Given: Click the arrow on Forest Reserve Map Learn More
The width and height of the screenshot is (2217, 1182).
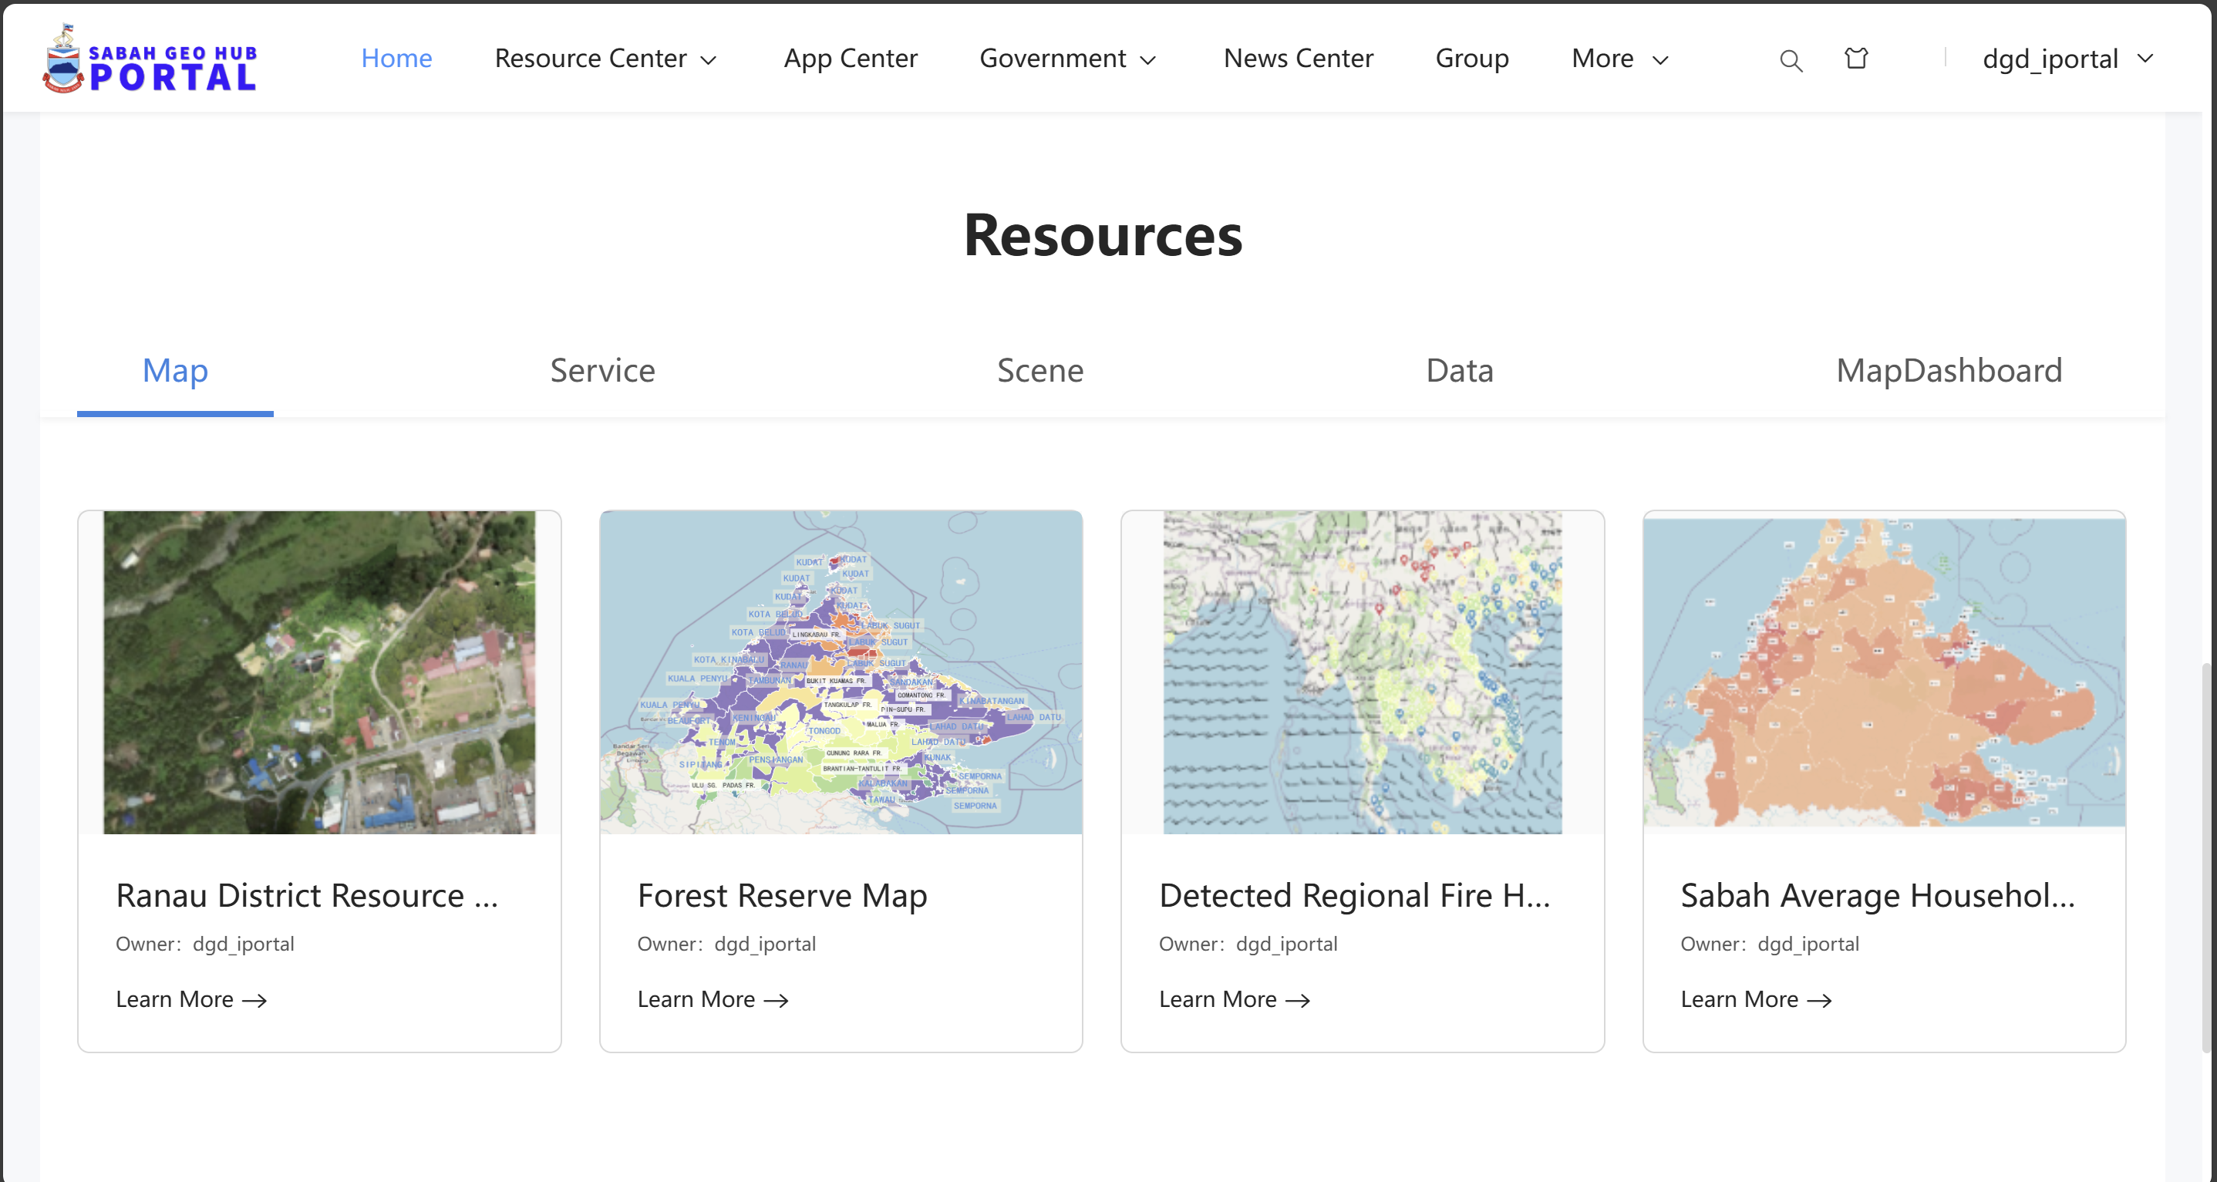Looking at the screenshot, I should click(777, 999).
